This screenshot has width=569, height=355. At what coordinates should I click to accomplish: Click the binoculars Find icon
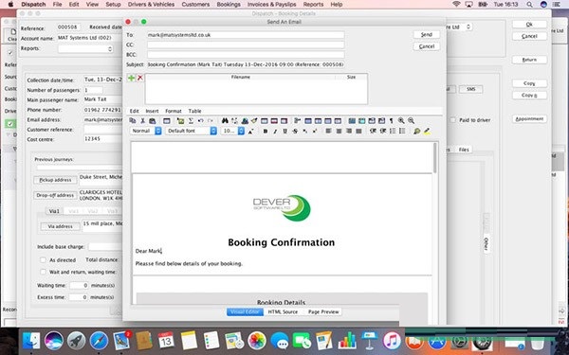coord(225,120)
